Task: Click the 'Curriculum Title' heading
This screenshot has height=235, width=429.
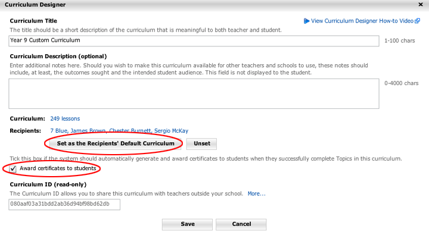Action: (33, 21)
